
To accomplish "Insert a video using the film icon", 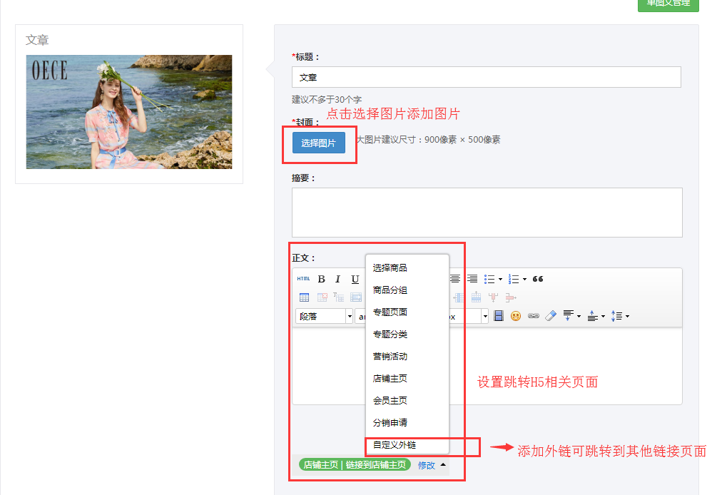I will [x=499, y=316].
